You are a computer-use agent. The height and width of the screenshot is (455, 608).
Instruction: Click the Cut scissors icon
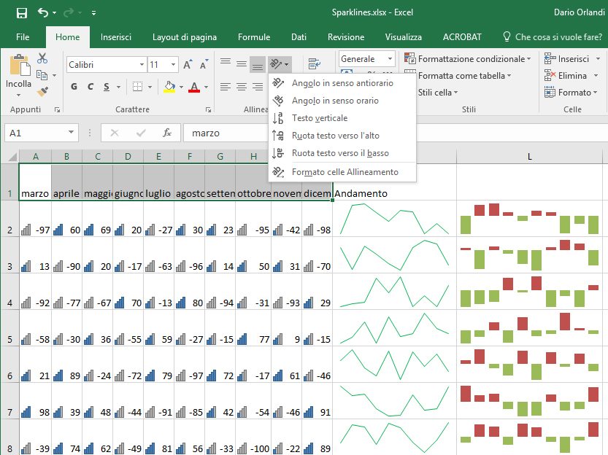pyautogui.click(x=42, y=58)
